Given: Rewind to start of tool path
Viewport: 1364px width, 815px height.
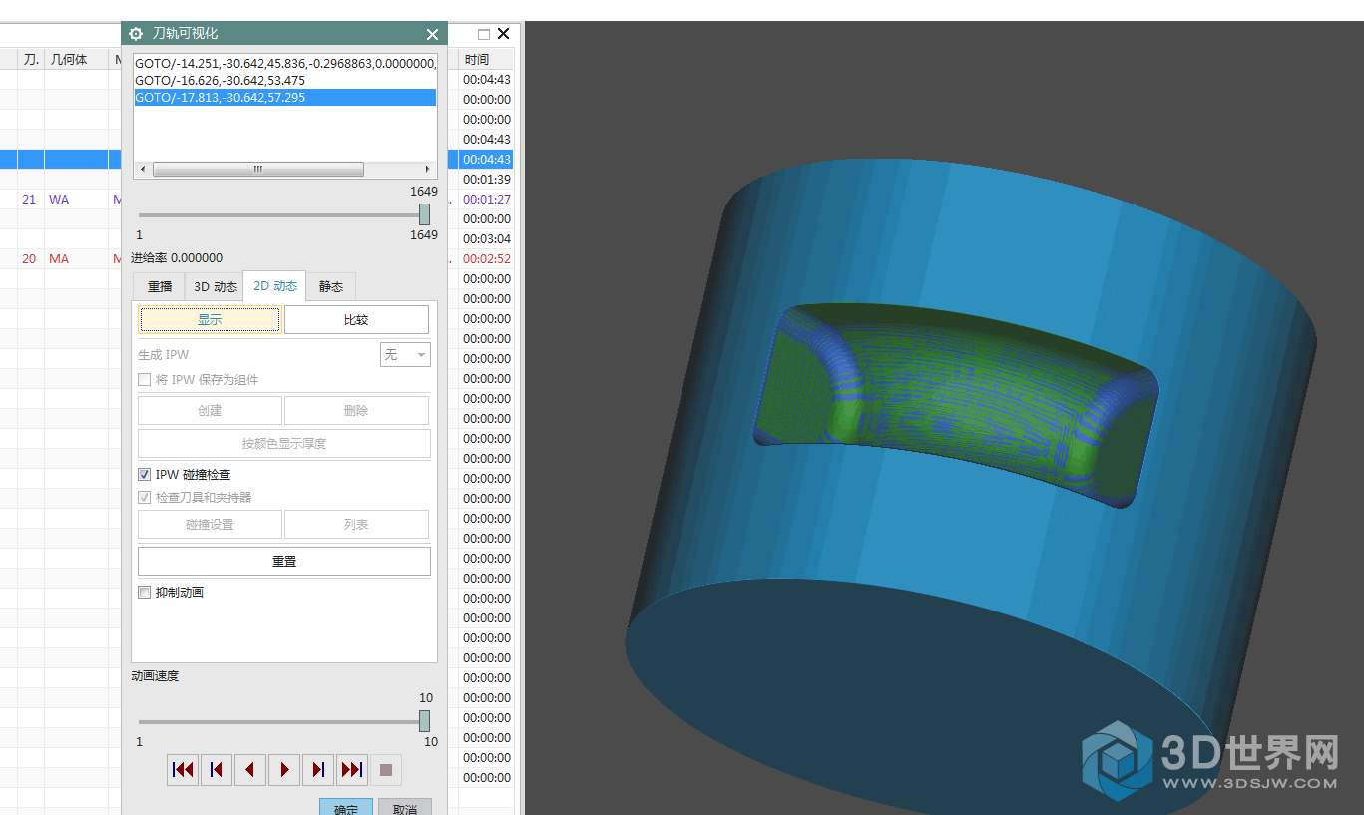Looking at the screenshot, I should (x=183, y=770).
